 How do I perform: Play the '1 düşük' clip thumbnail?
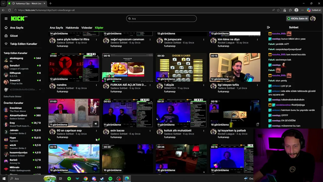tap(181, 67)
